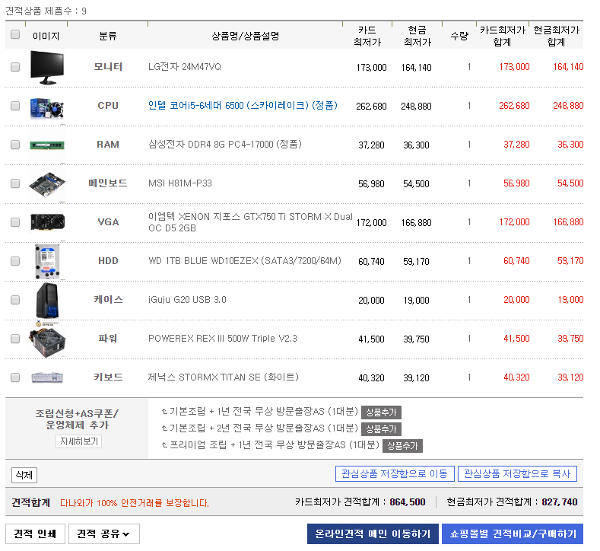
Task: Open the Samsung RAM product thumbnail
Action: click(47, 145)
